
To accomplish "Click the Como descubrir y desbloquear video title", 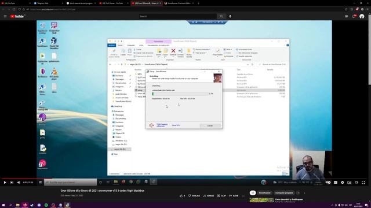I will pos(289,199).
